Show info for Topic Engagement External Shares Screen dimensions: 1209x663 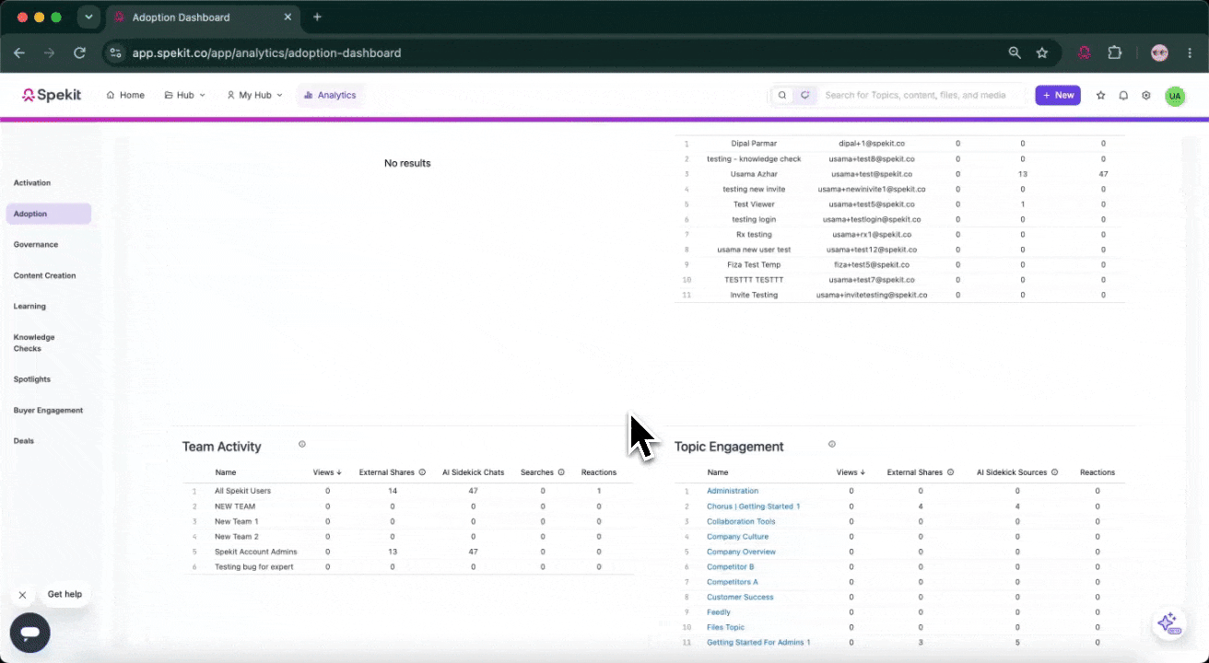point(950,472)
